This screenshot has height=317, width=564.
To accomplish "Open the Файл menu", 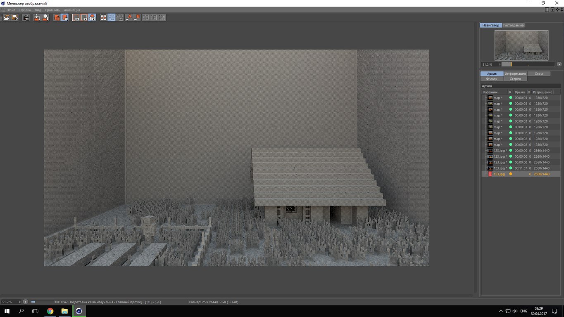I will (11, 9).
